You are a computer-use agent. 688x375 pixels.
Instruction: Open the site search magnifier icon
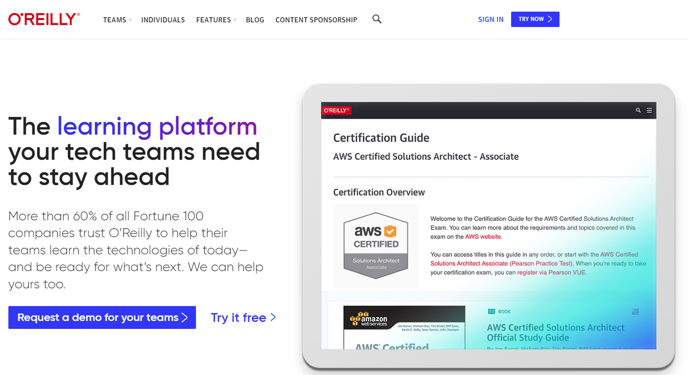pyautogui.click(x=377, y=19)
